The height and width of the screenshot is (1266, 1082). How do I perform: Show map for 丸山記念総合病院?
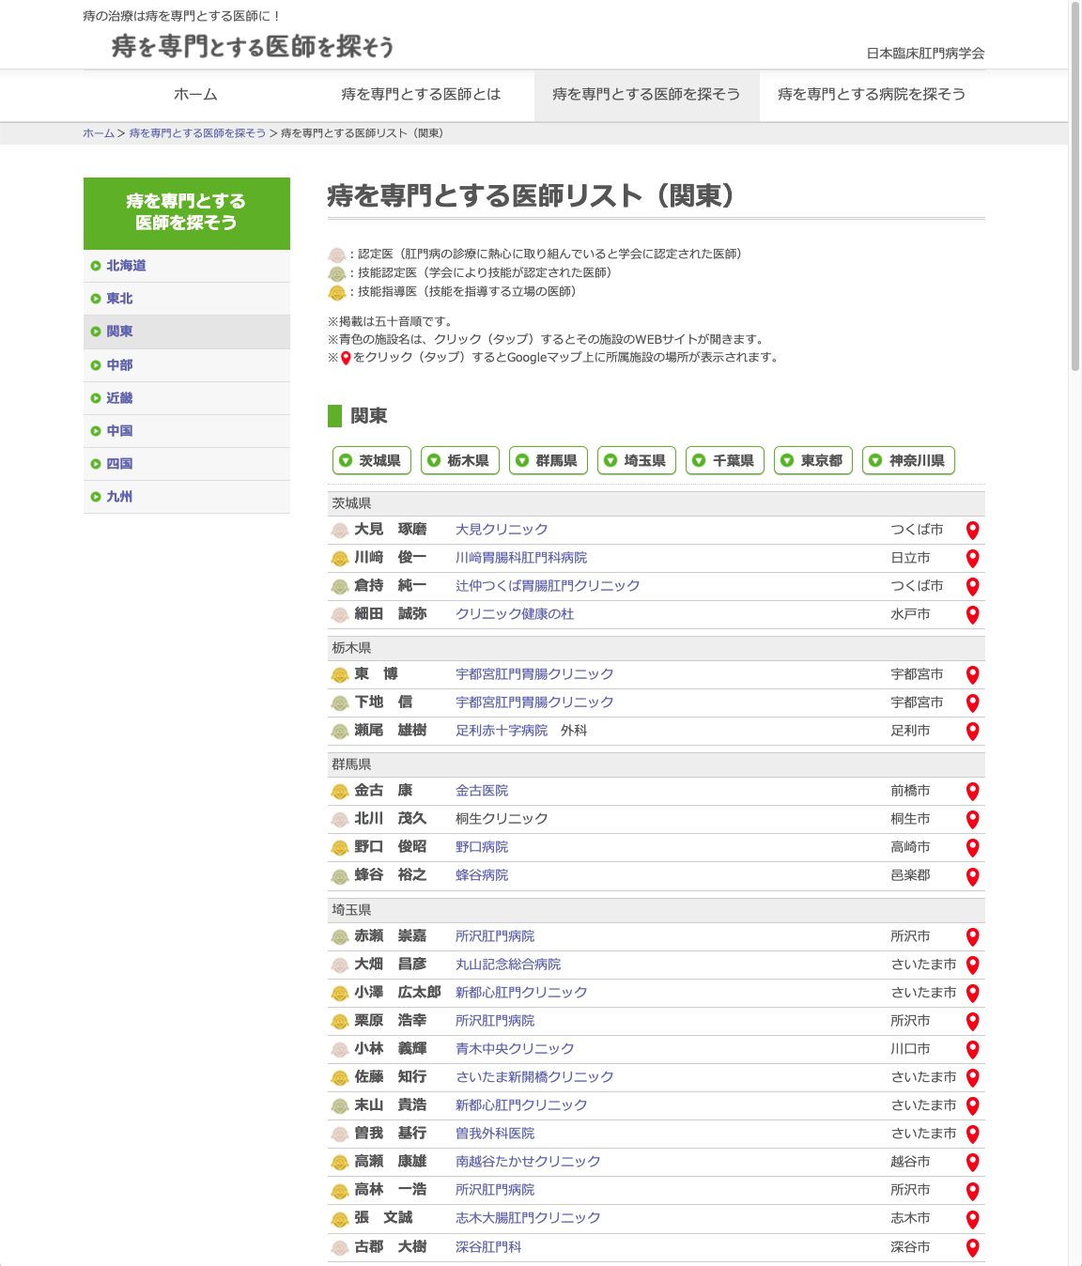tap(972, 965)
